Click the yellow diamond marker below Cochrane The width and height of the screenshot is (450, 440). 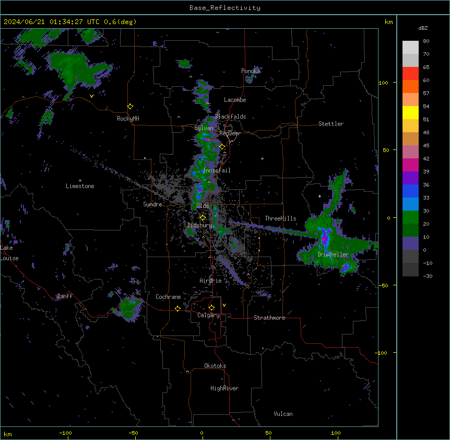pyautogui.click(x=177, y=308)
